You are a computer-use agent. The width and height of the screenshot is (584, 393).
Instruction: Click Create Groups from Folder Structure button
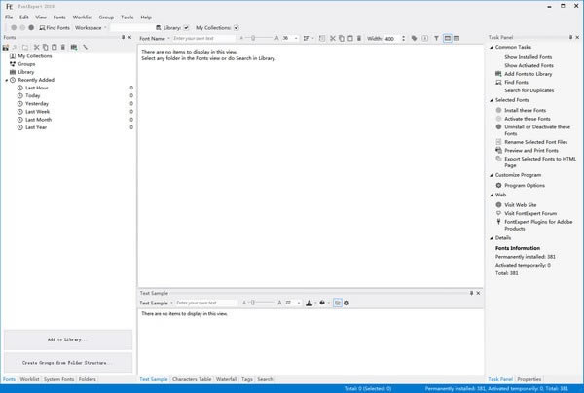pyautogui.click(x=68, y=363)
